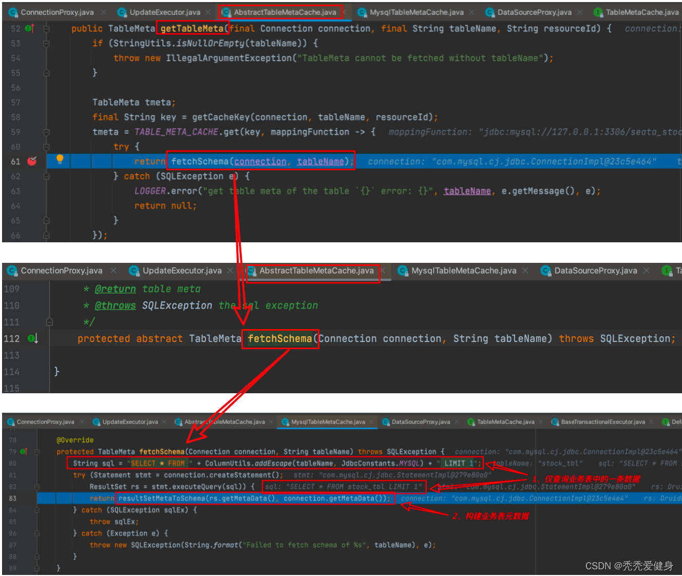This screenshot has height=576, width=682.
Task: Open ConnectionProxy.java tab in top editor
Action: (57, 12)
